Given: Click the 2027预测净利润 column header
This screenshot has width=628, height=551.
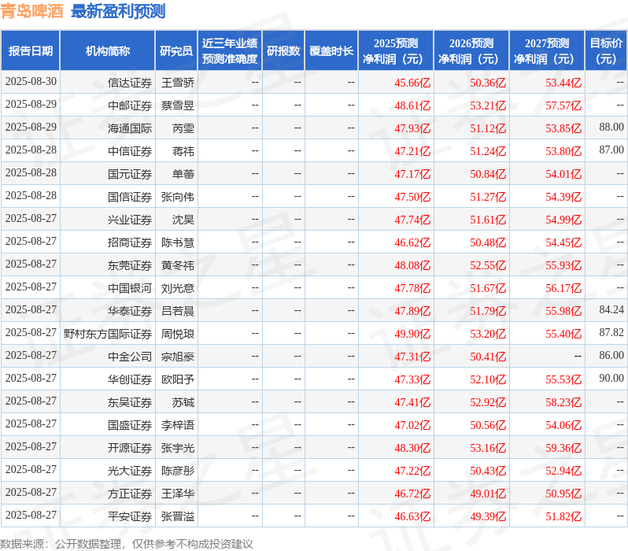Looking at the screenshot, I should pos(547,51).
